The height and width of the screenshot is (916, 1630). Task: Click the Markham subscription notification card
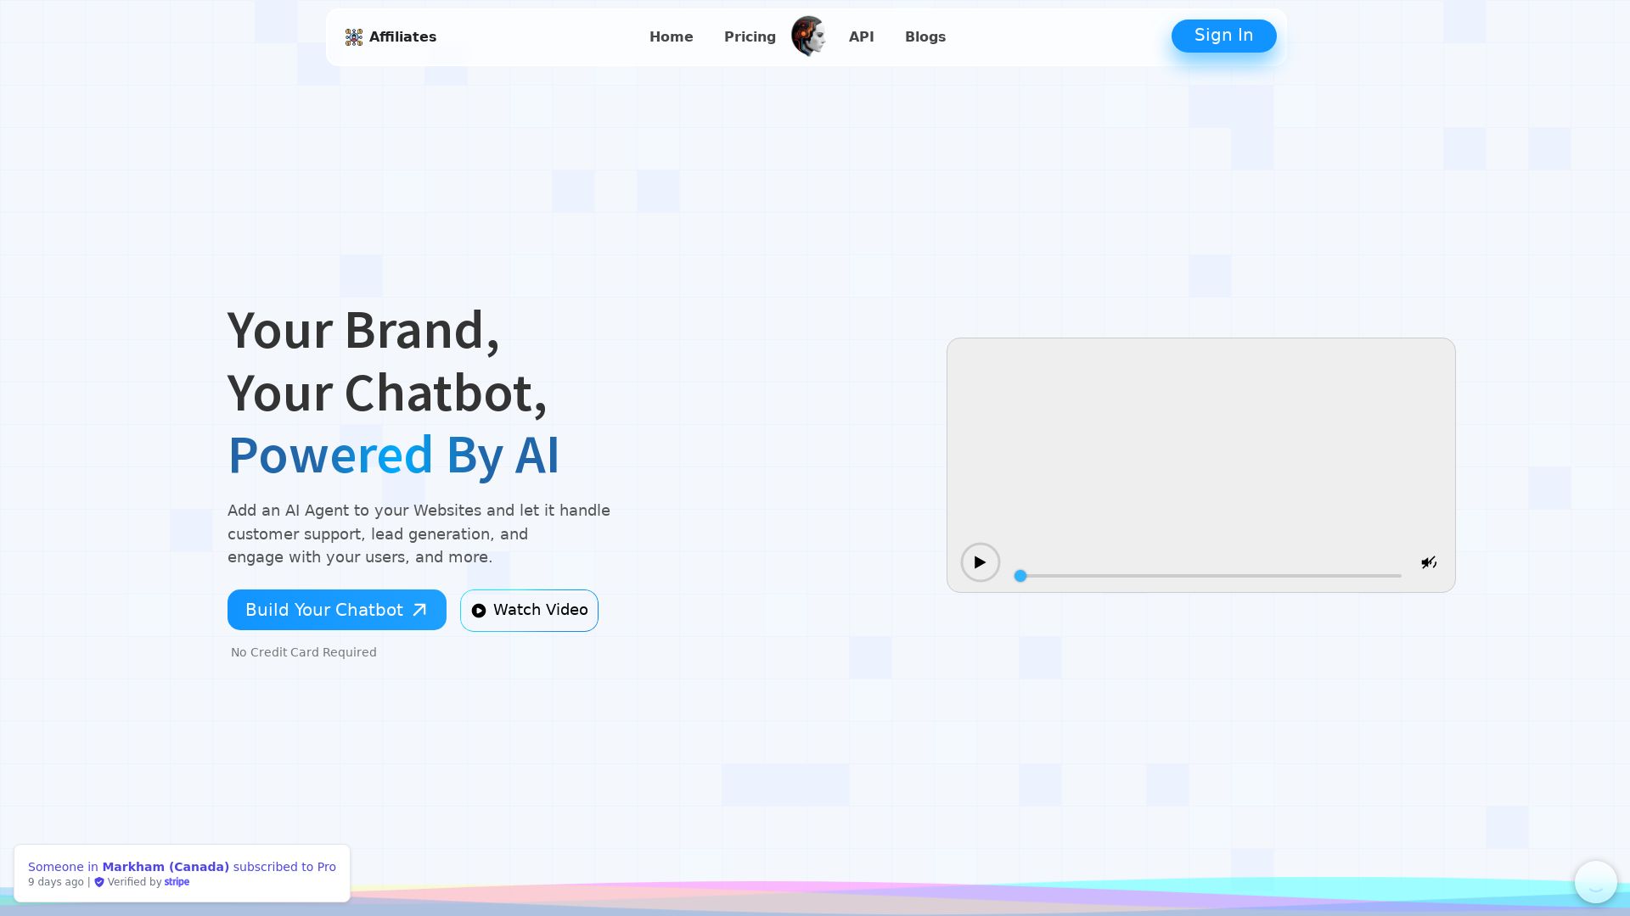(x=182, y=872)
